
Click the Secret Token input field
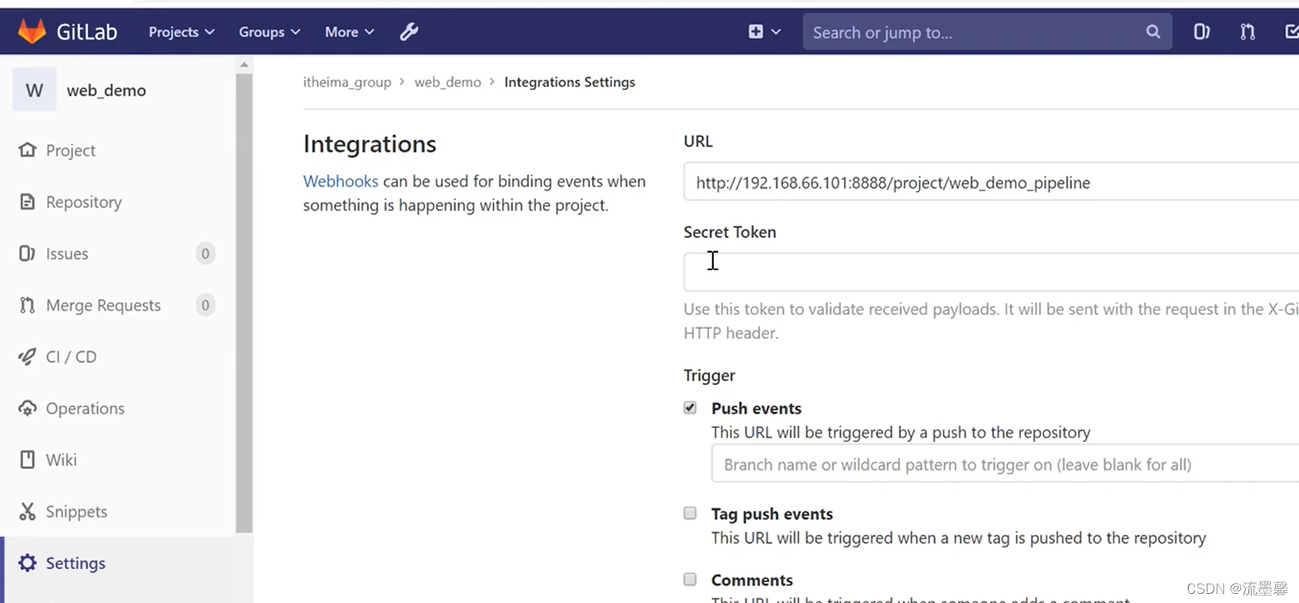(991, 272)
